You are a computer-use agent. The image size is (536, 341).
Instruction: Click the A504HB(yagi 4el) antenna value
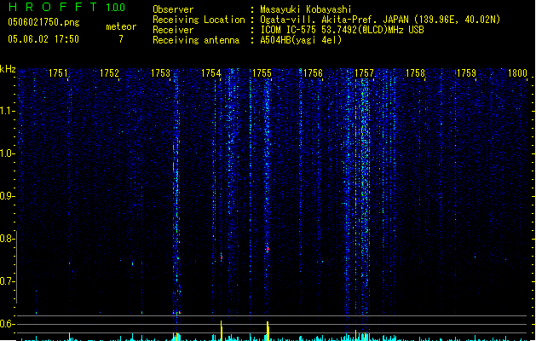[x=301, y=40]
